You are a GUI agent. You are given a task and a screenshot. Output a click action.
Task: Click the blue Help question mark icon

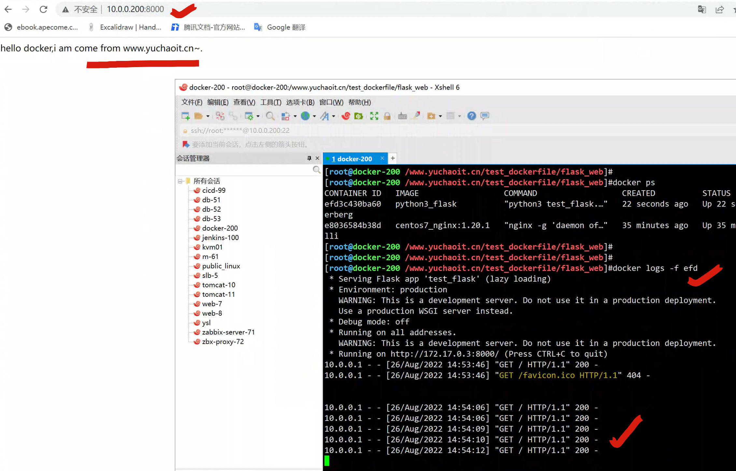(471, 116)
